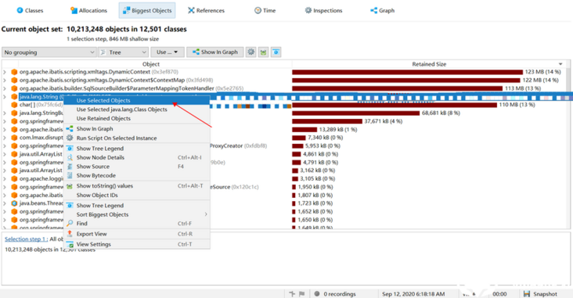This screenshot has width=573, height=298.
Task: Switch to the Classes tab
Action: pyautogui.click(x=30, y=11)
